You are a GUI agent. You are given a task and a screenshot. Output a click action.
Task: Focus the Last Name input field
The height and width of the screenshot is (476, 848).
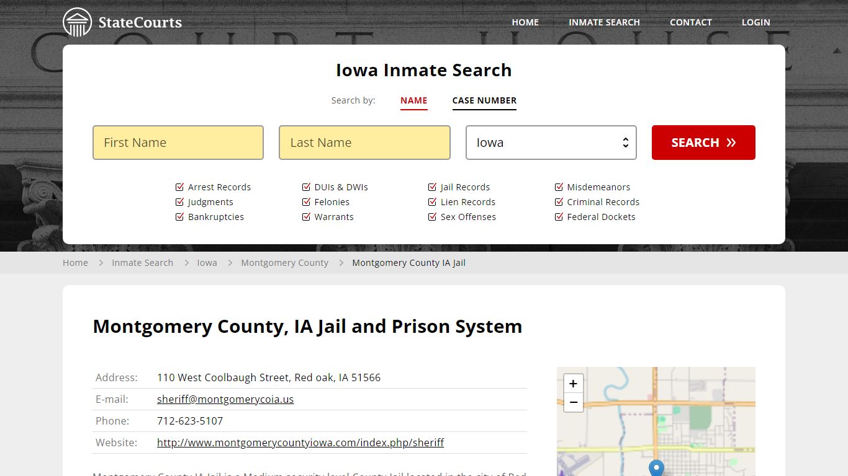[364, 143]
